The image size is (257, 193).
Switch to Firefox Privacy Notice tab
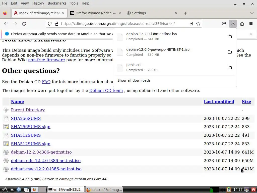coord(95,13)
